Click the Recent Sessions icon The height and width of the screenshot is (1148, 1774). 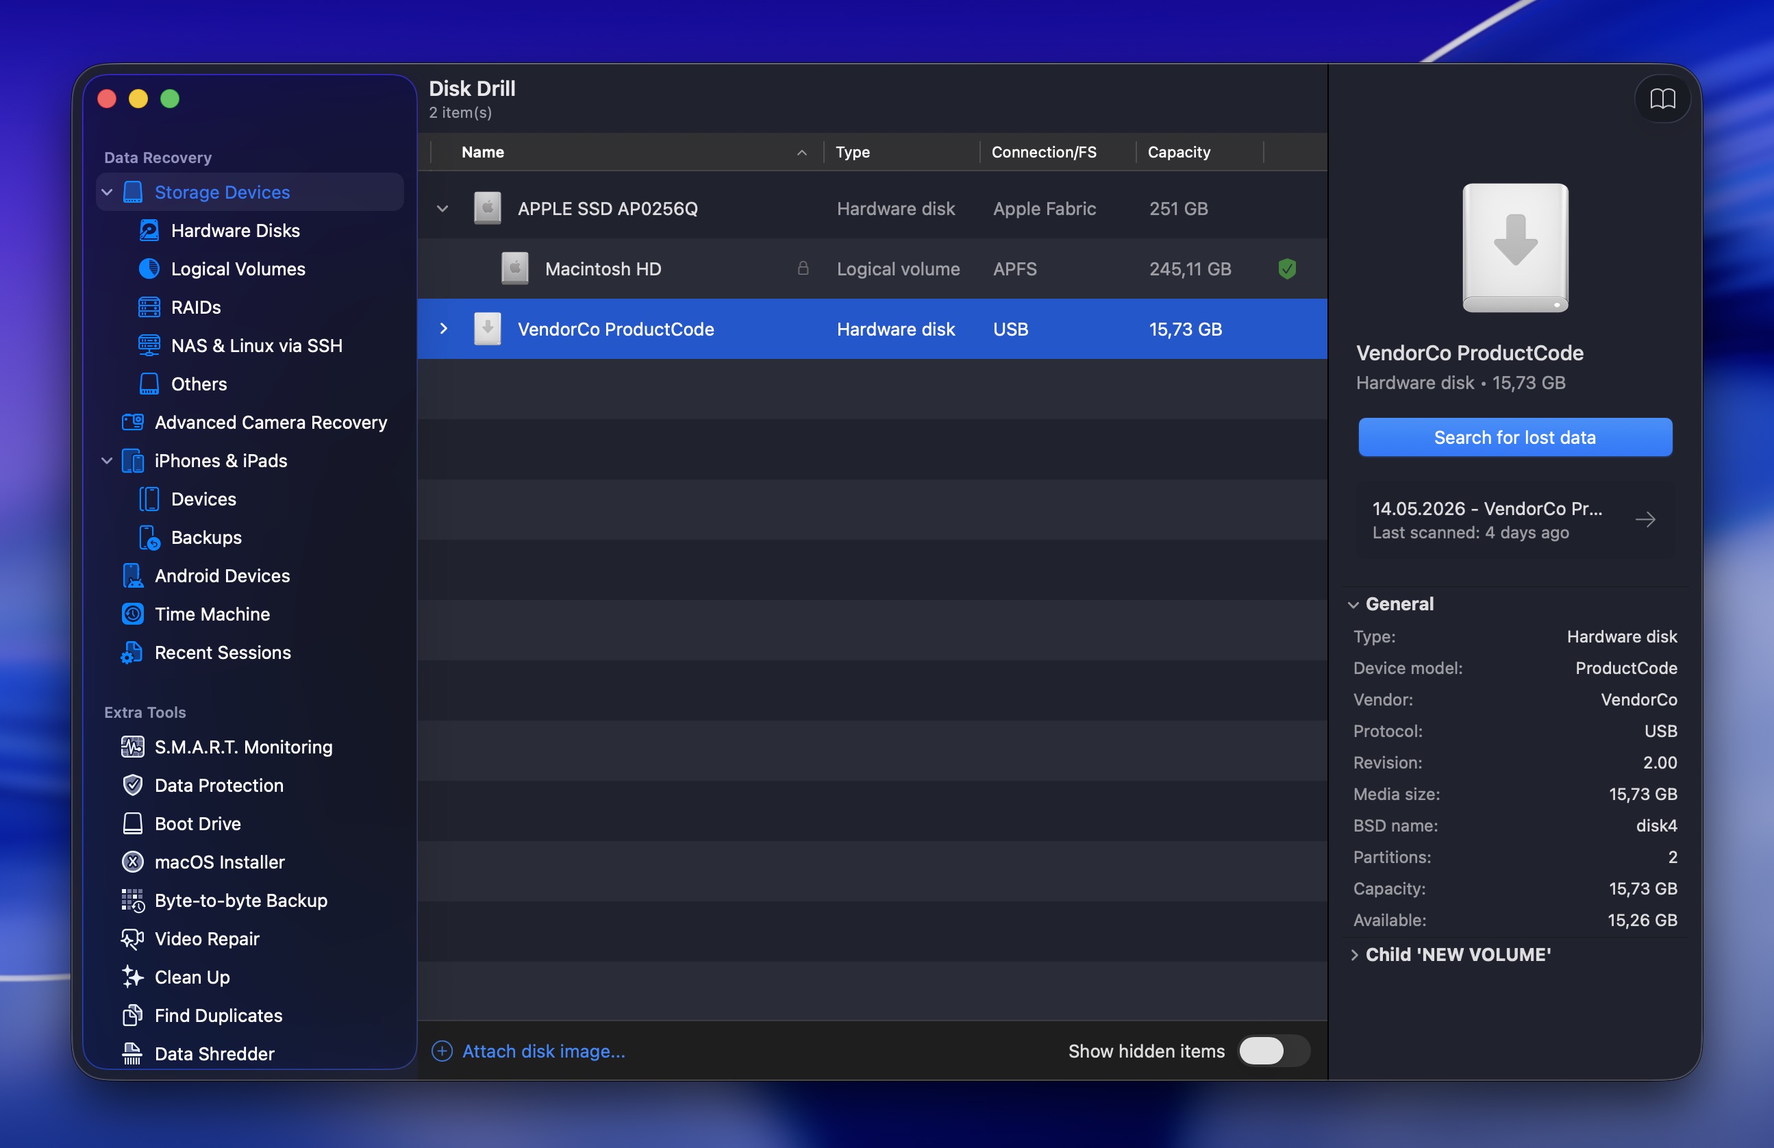[132, 652]
